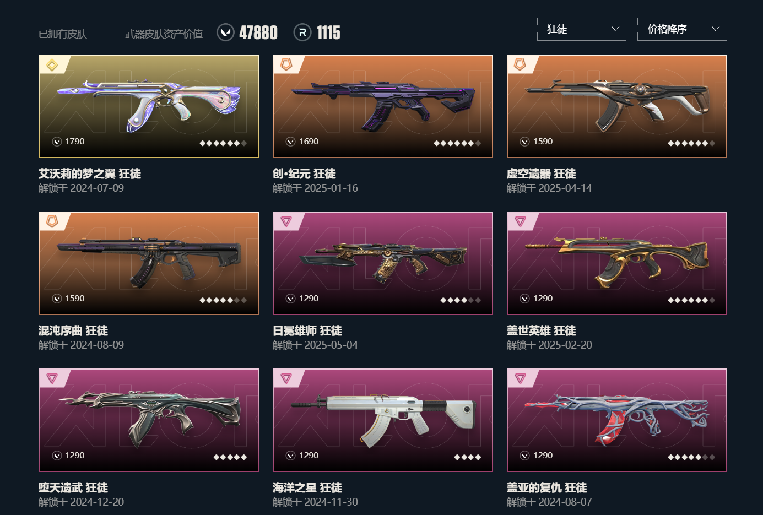763x515 pixels.
Task: Click the yellow tier badge on 艾沃莉的梦之翼 card
Action: pos(52,66)
